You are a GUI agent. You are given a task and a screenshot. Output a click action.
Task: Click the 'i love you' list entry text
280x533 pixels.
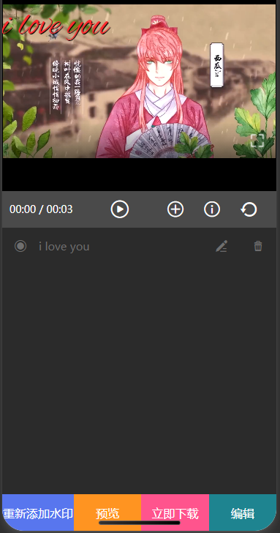[64, 247]
